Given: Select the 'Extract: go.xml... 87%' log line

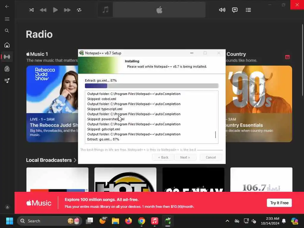Looking at the screenshot, I should coord(103,139).
